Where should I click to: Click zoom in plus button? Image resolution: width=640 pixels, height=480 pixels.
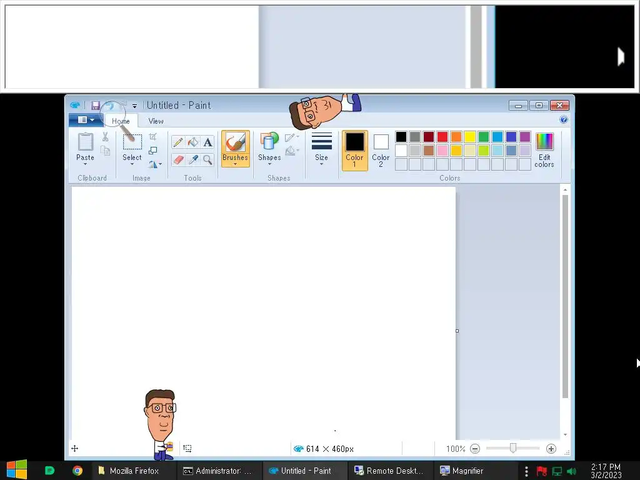pos(551,449)
